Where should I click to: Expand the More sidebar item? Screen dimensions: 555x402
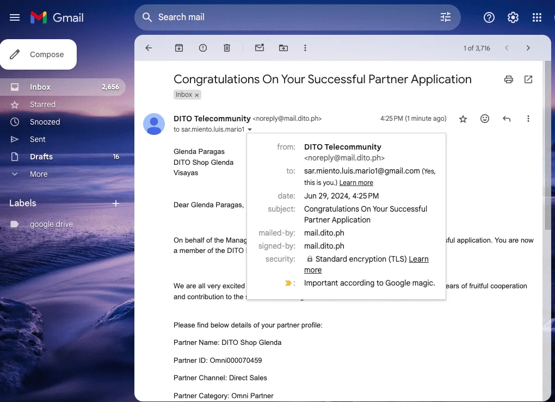(x=39, y=174)
